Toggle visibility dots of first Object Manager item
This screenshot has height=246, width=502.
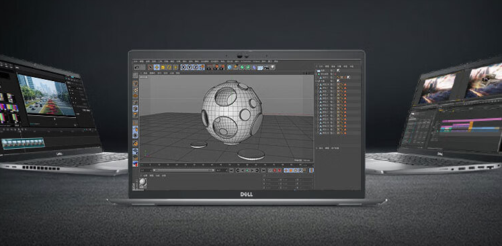click(x=334, y=70)
